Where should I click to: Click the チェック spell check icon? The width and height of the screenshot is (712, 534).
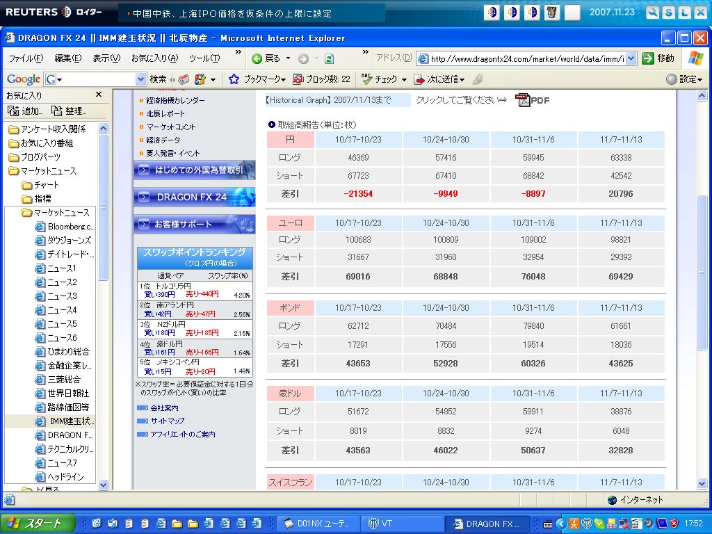366,79
